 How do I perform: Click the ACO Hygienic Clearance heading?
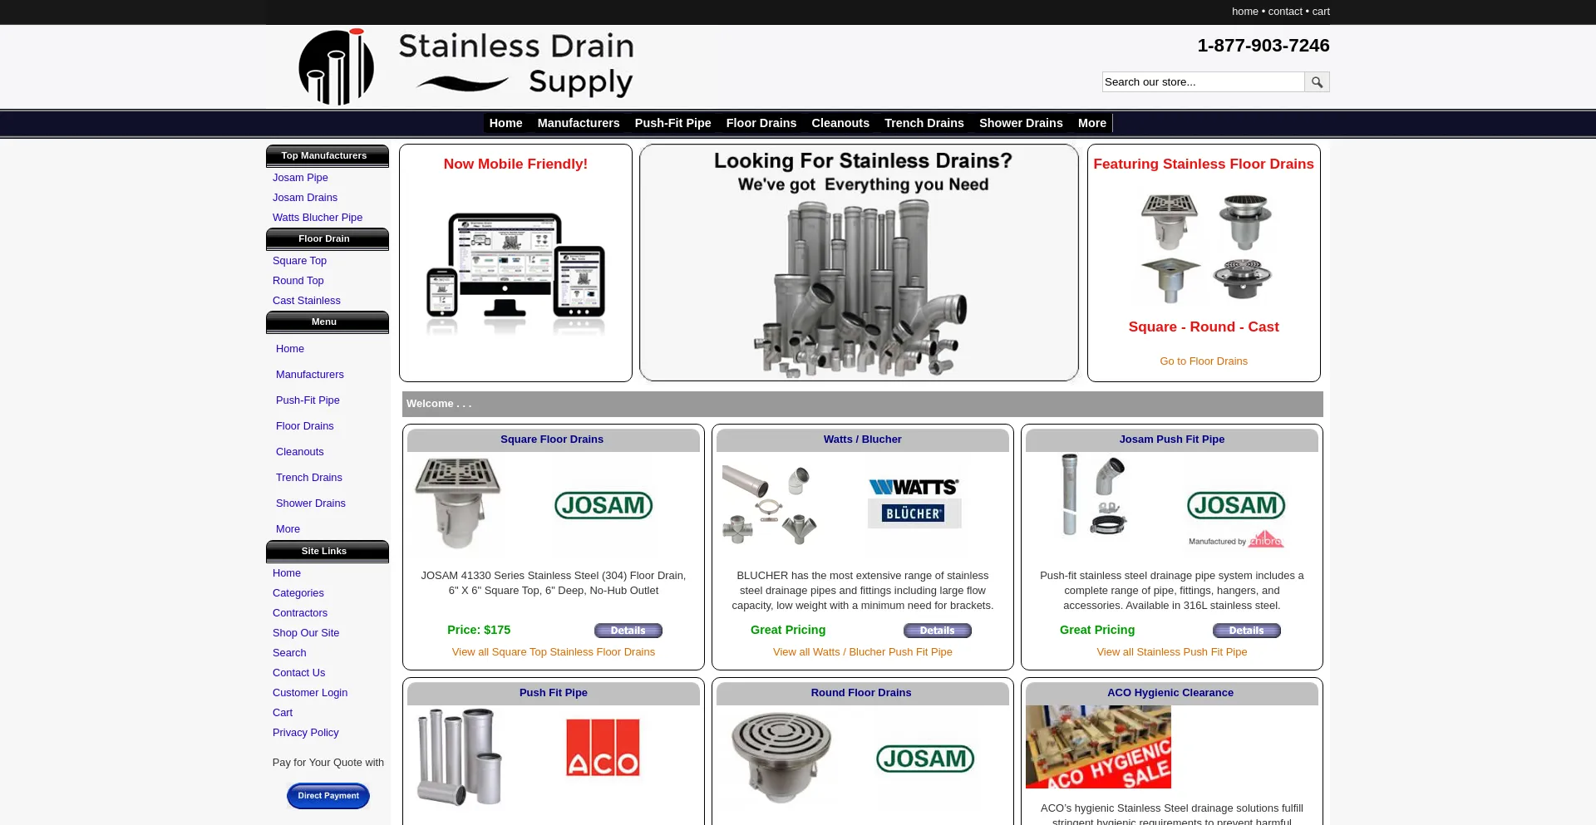1170,693
